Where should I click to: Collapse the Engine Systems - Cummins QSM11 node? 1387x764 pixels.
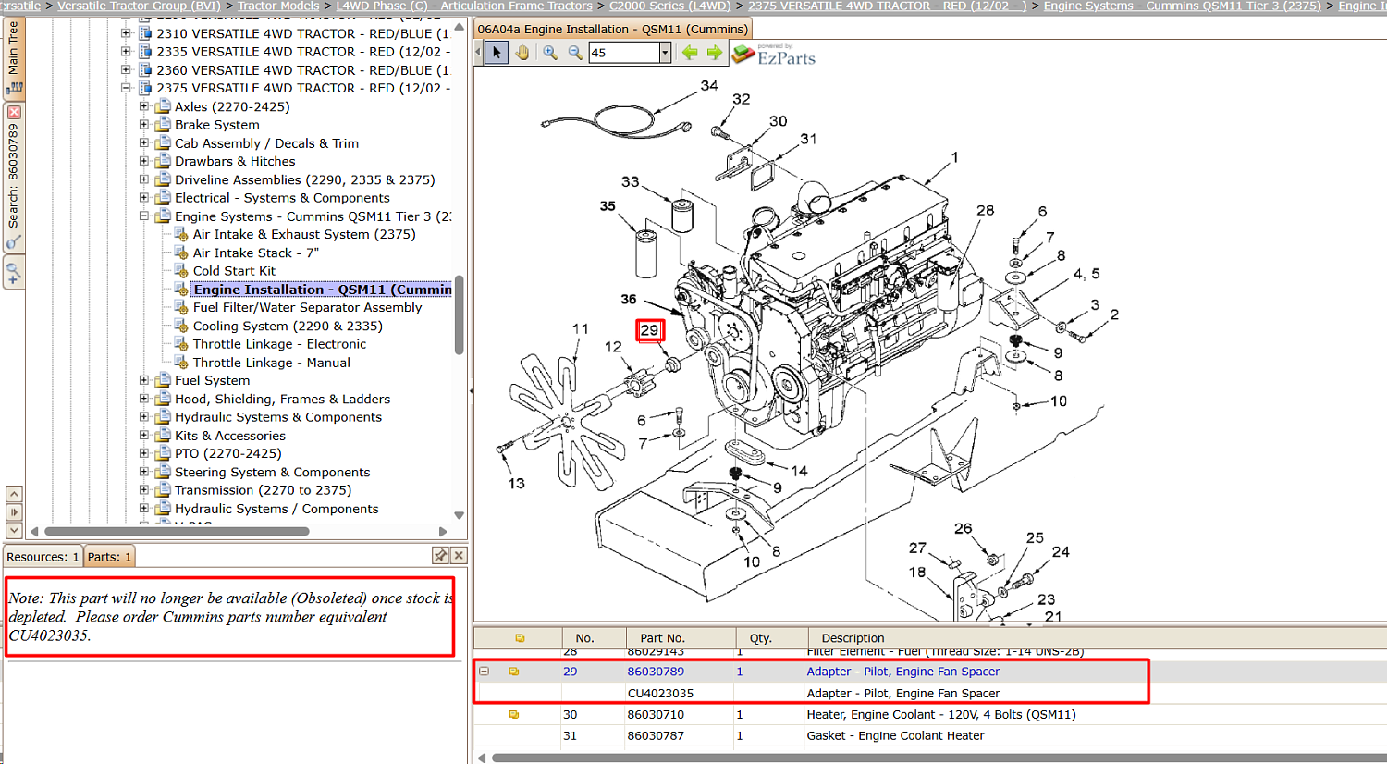tap(144, 216)
